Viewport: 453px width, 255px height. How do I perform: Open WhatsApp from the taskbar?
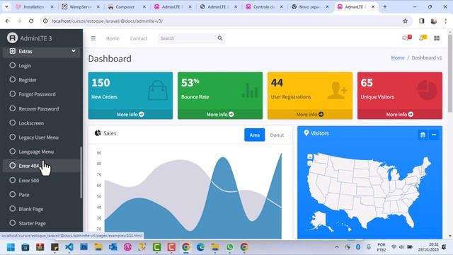(229, 247)
